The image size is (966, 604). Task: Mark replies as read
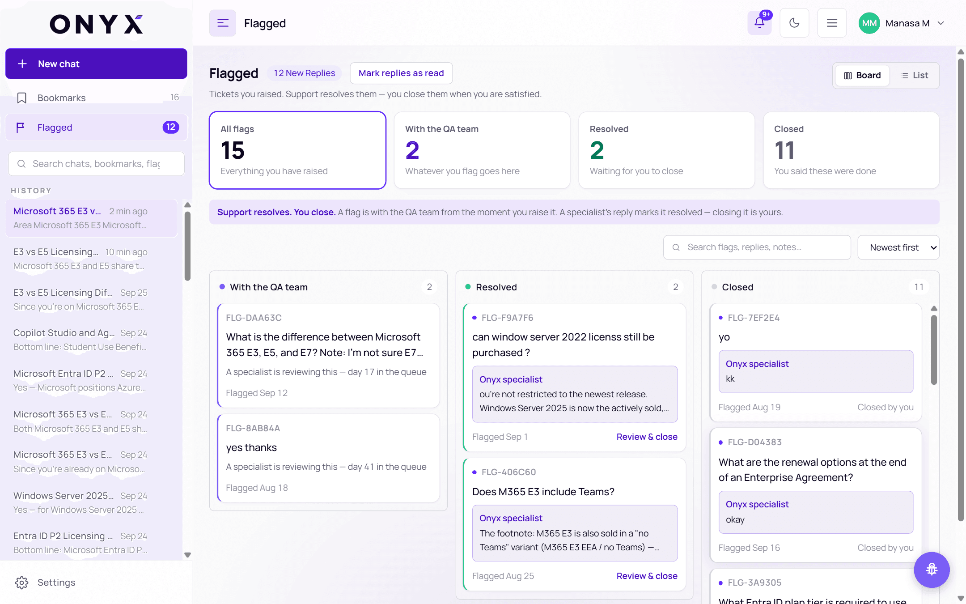(x=401, y=73)
